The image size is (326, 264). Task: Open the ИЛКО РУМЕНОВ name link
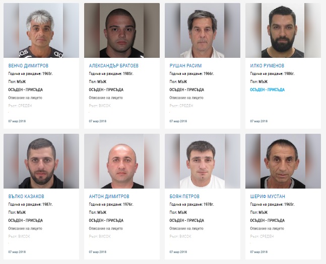267,65
